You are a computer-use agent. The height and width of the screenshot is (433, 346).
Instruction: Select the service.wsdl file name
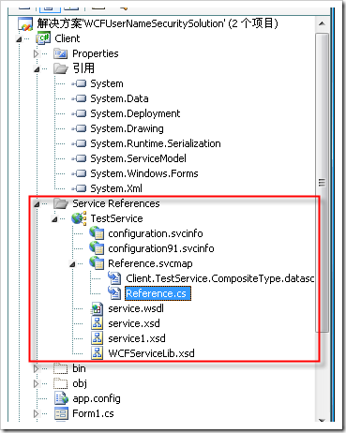point(136,308)
